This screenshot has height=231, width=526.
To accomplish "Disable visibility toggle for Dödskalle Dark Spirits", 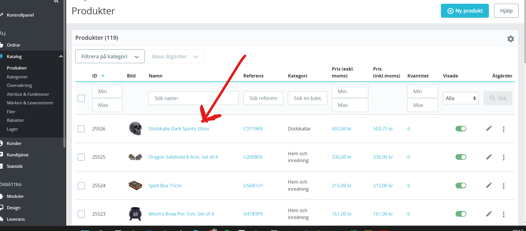I will coord(461,129).
